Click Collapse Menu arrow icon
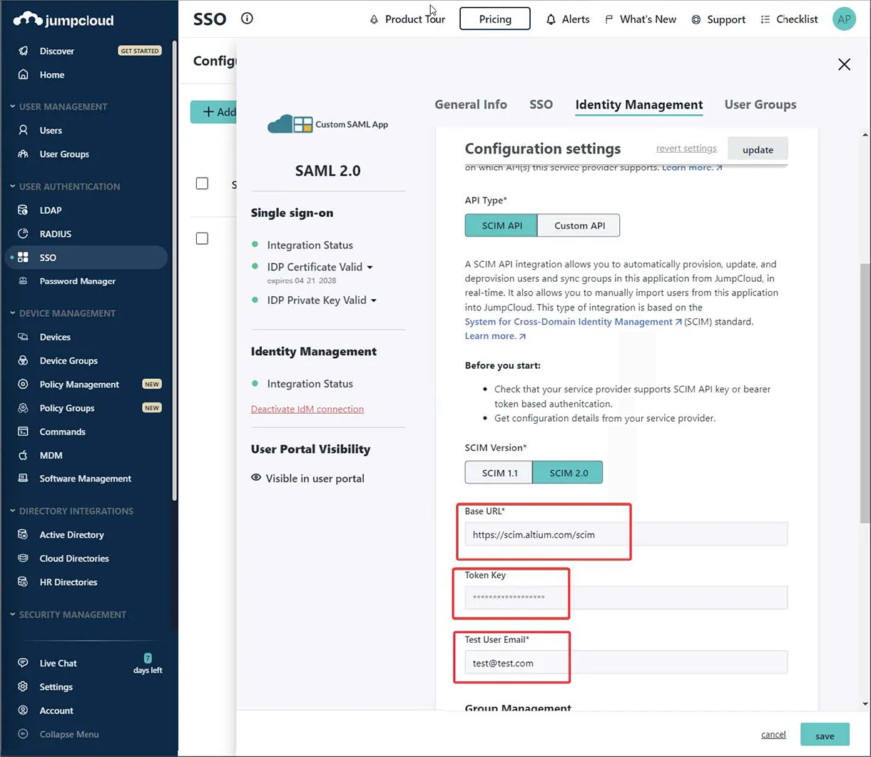The height and width of the screenshot is (757, 871). point(24,733)
